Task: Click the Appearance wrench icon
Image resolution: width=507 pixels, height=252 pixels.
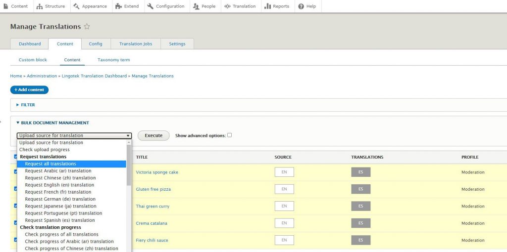Action: [76, 6]
